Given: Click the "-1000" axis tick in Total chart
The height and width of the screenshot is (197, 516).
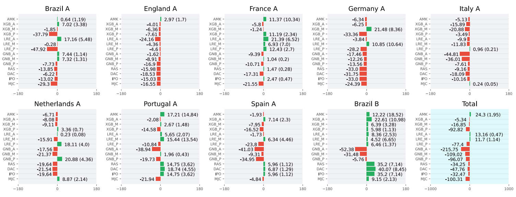Looking at the screenshot, I should tap(431, 188).
